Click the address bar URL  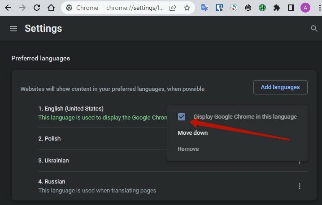tap(135, 8)
